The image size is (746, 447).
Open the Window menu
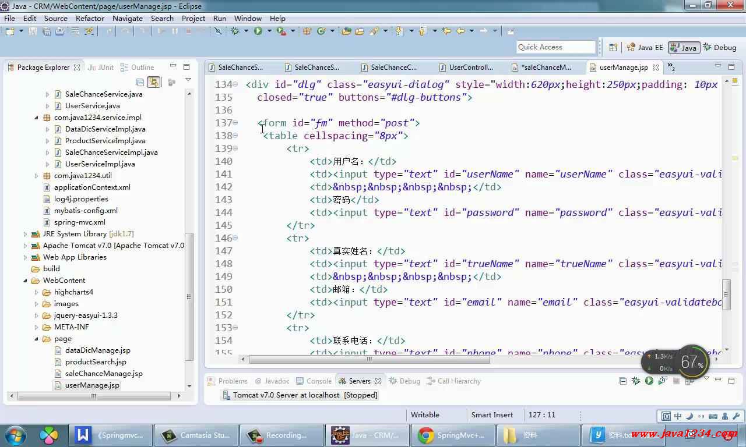point(248,18)
